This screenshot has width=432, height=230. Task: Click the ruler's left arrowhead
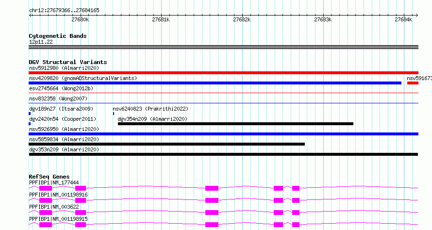[30, 16]
